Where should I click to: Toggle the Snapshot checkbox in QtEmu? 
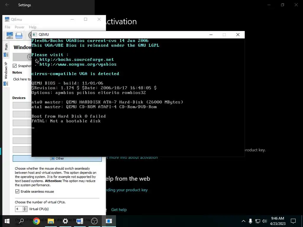coord(15,66)
